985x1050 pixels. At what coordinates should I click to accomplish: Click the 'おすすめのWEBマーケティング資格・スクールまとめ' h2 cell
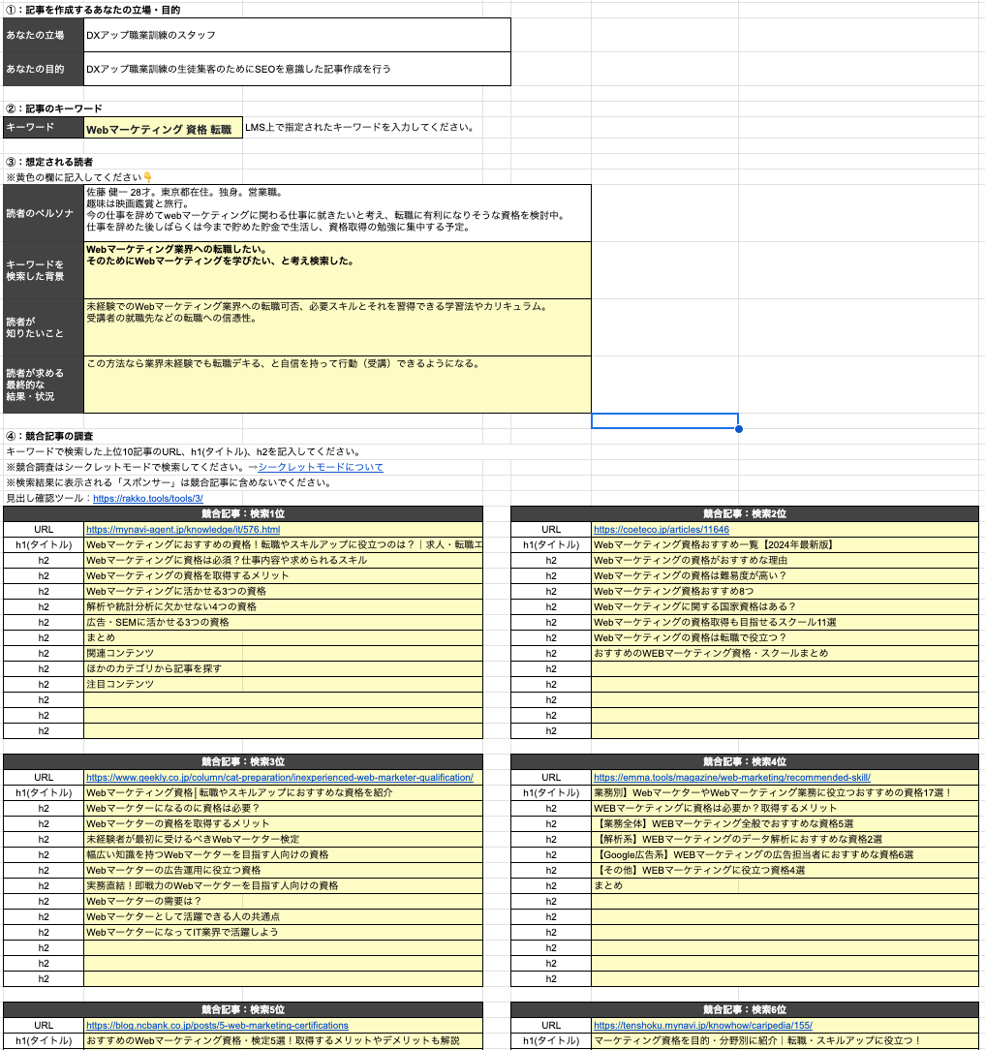tap(784, 654)
